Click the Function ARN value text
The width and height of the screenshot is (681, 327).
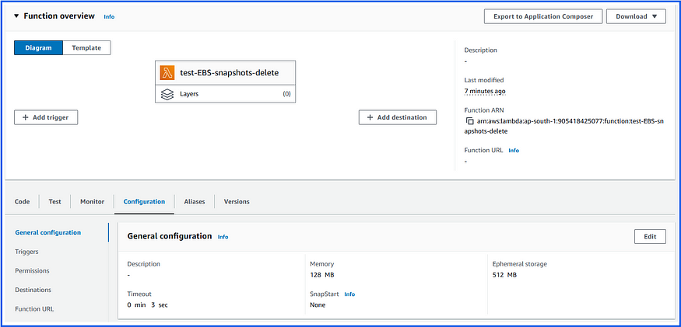pos(564,126)
